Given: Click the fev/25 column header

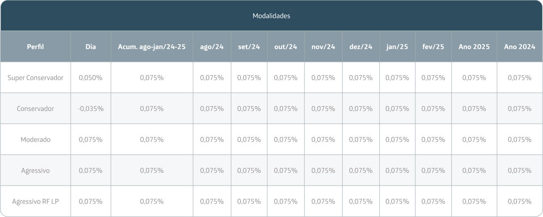Looking at the screenshot, I should (x=433, y=46).
